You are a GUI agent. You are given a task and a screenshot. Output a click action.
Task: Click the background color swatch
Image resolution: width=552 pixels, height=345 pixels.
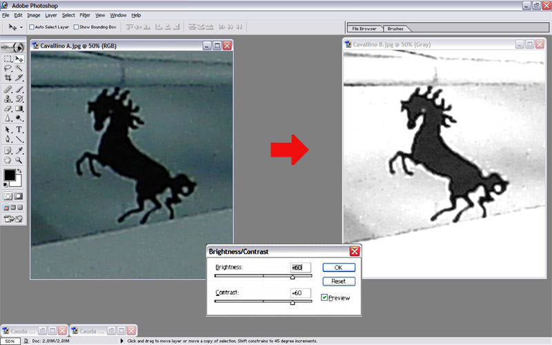[17, 182]
